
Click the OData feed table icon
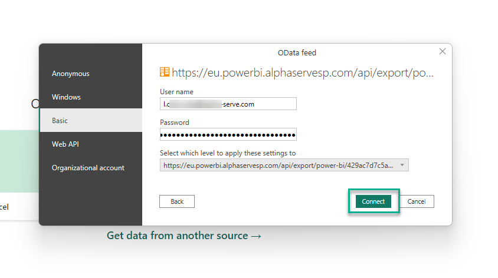pyautogui.click(x=165, y=72)
